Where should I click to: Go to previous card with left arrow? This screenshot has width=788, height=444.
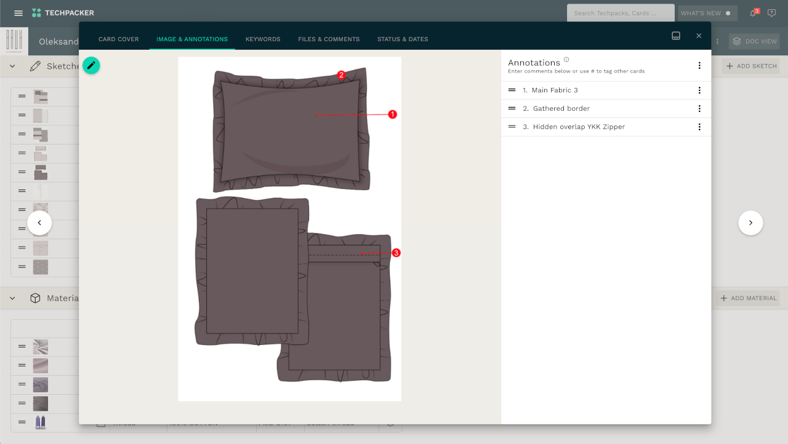coord(39,223)
